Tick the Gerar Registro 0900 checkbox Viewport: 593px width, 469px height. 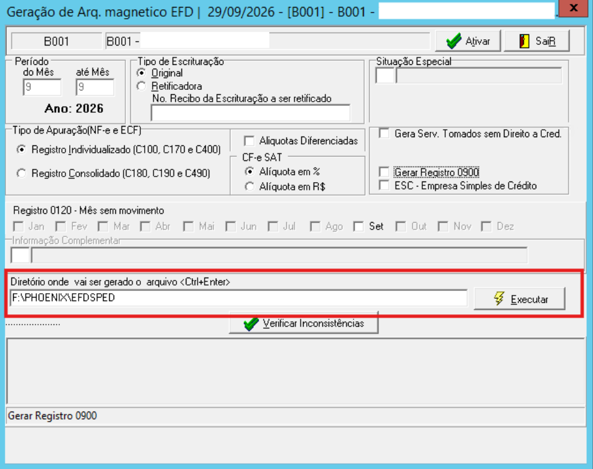[384, 173]
